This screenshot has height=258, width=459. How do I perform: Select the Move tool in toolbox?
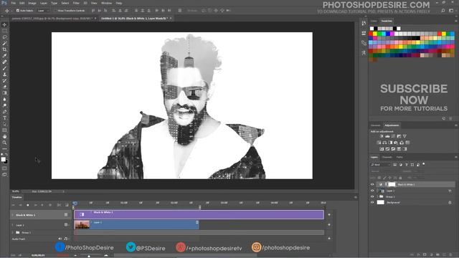[4, 24]
